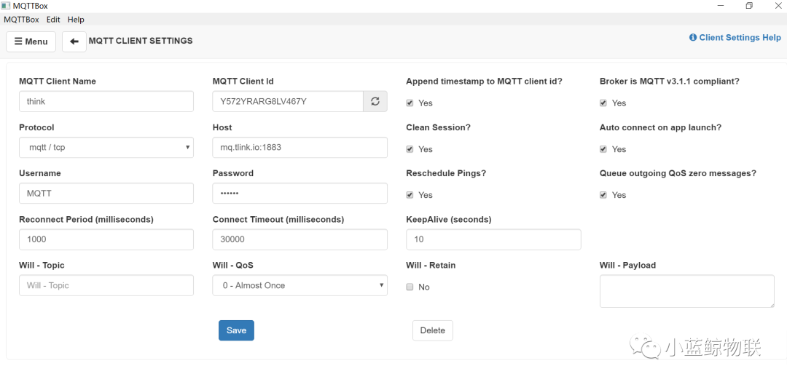Open the MQTTBox menu
This screenshot has height=382, width=787.
(x=21, y=20)
